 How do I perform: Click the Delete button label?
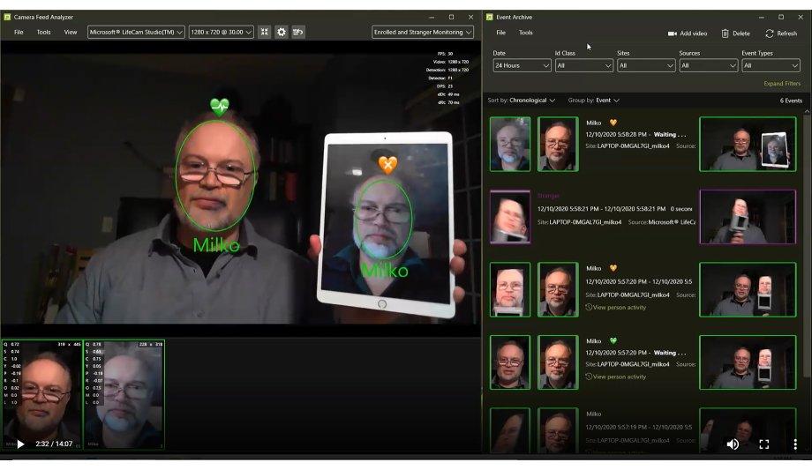[741, 34]
